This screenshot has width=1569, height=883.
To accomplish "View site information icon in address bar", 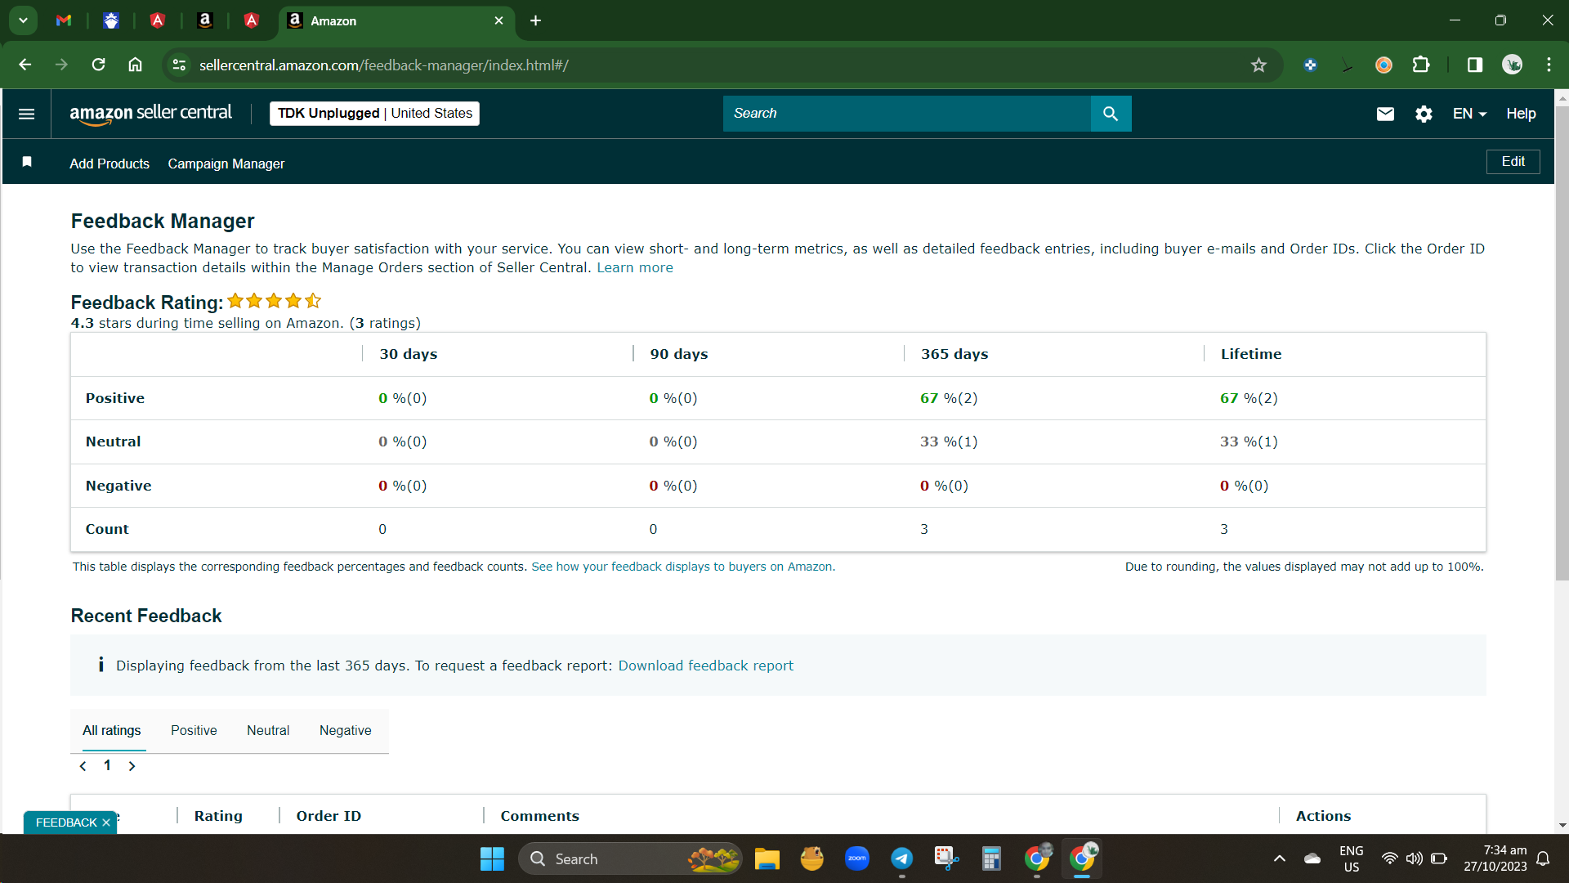I will pos(179,65).
